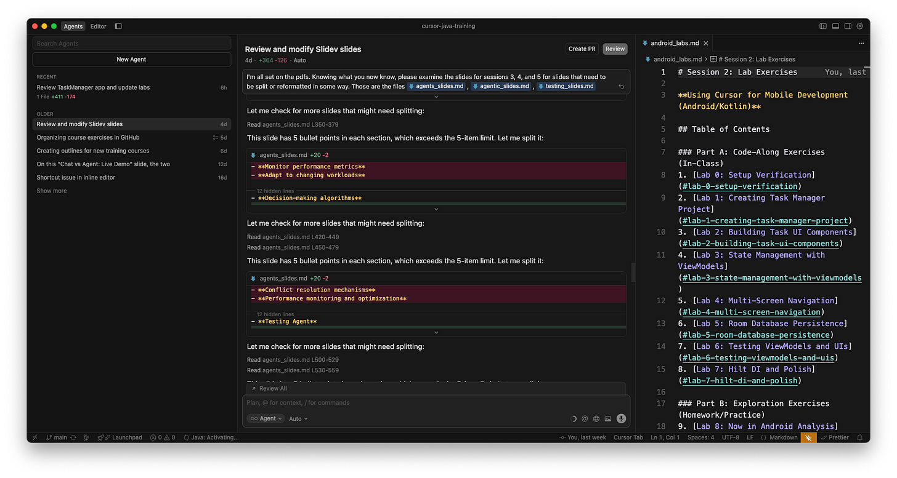Expand the second agents_slides.md diff chevron
The image size is (897, 478).
pos(436,332)
